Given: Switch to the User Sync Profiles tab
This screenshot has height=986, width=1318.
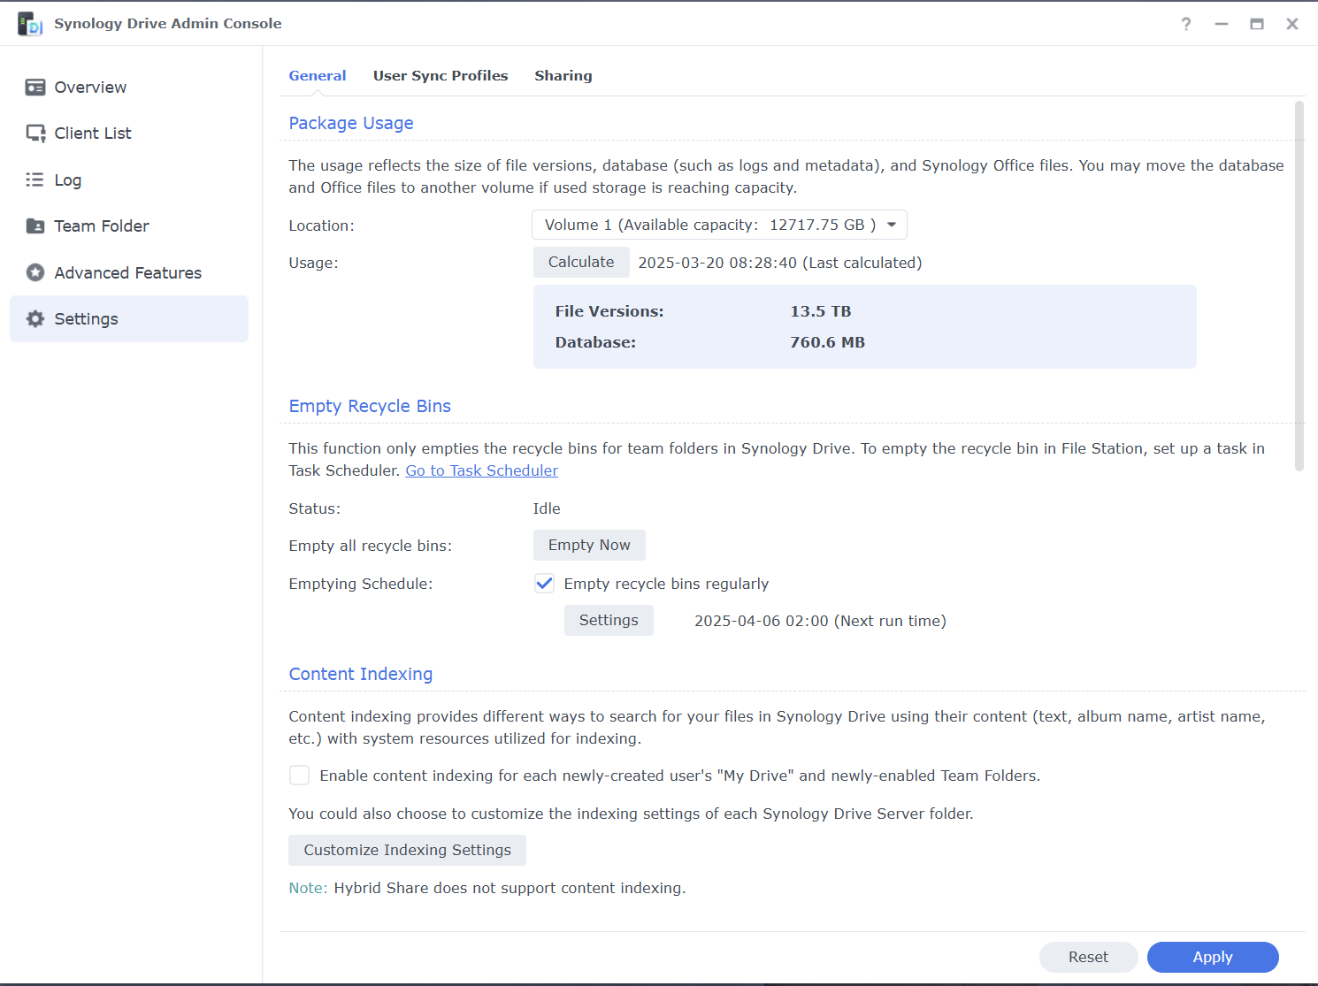Looking at the screenshot, I should click(x=441, y=76).
